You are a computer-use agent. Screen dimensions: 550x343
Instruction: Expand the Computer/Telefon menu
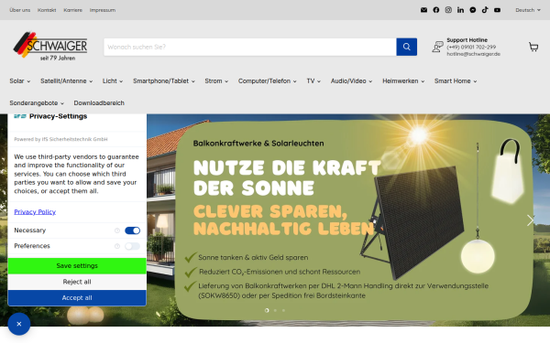(x=268, y=80)
